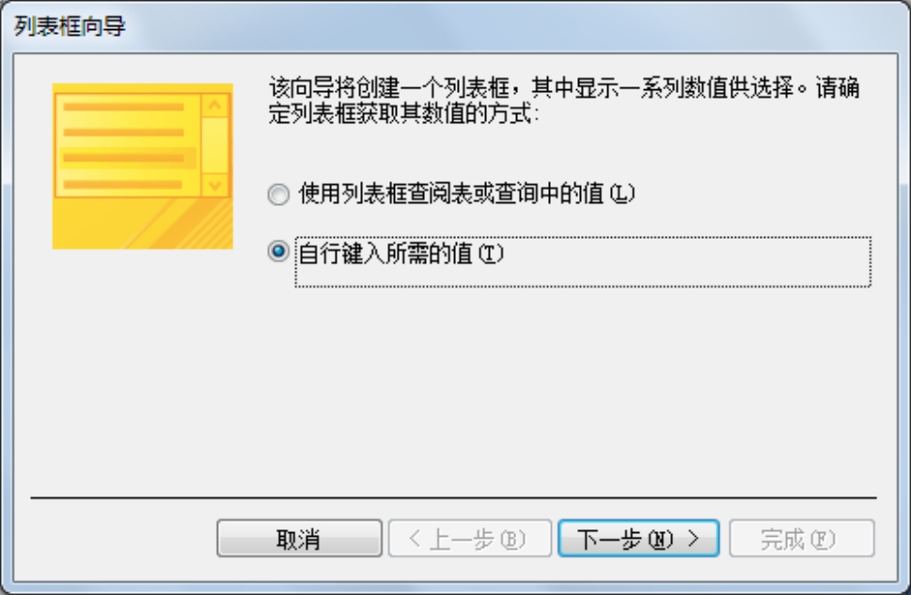Click scrollbar thumb in list box illustration
911x595 pixels.
[x=215, y=146]
